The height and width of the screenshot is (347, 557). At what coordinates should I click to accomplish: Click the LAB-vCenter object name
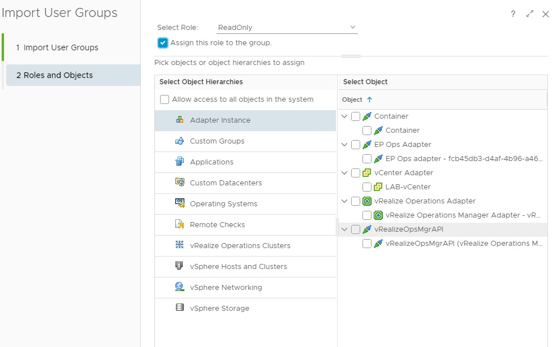[x=408, y=187]
